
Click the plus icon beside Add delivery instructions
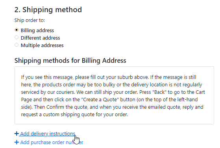click(x=17, y=133)
